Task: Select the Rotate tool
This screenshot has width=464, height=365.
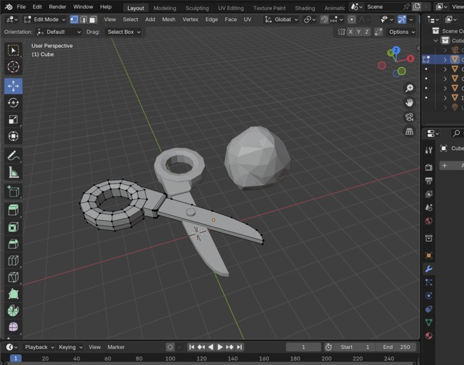Action: click(x=13, y=103)
